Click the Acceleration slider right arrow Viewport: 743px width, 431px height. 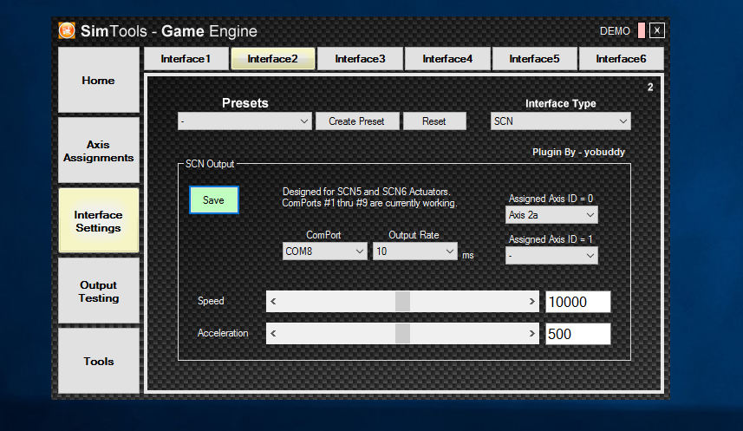click(x=531, y=334)
